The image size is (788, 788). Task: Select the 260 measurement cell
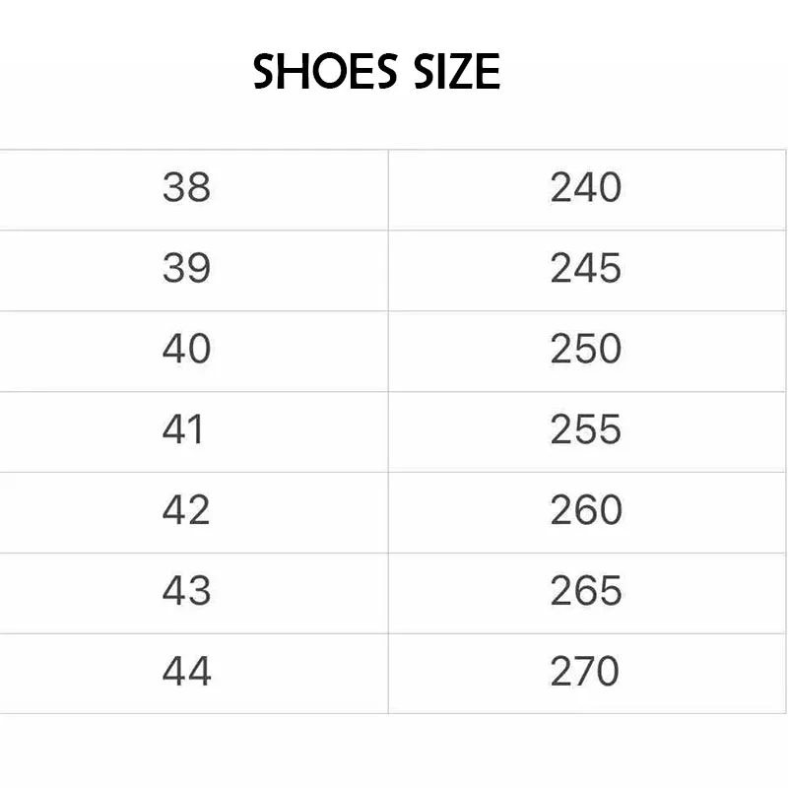pos(586,510)
